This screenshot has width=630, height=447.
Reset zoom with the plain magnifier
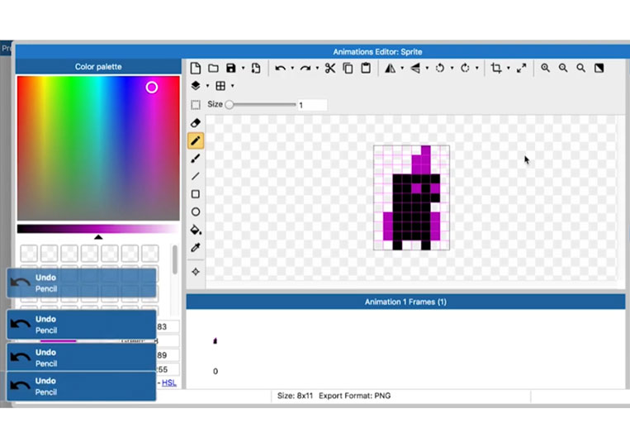pos(581,69)
